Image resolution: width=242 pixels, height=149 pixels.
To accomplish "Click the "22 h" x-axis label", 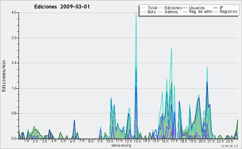I will 220,141.
